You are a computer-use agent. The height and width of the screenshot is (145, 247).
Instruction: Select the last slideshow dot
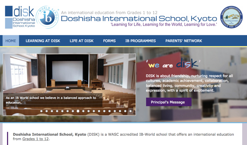130,111
